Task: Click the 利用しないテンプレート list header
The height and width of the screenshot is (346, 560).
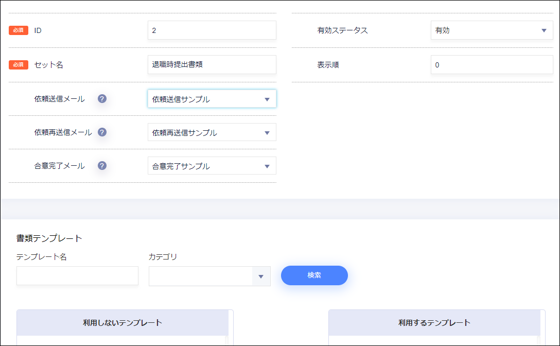Action: tap(122, 323)
